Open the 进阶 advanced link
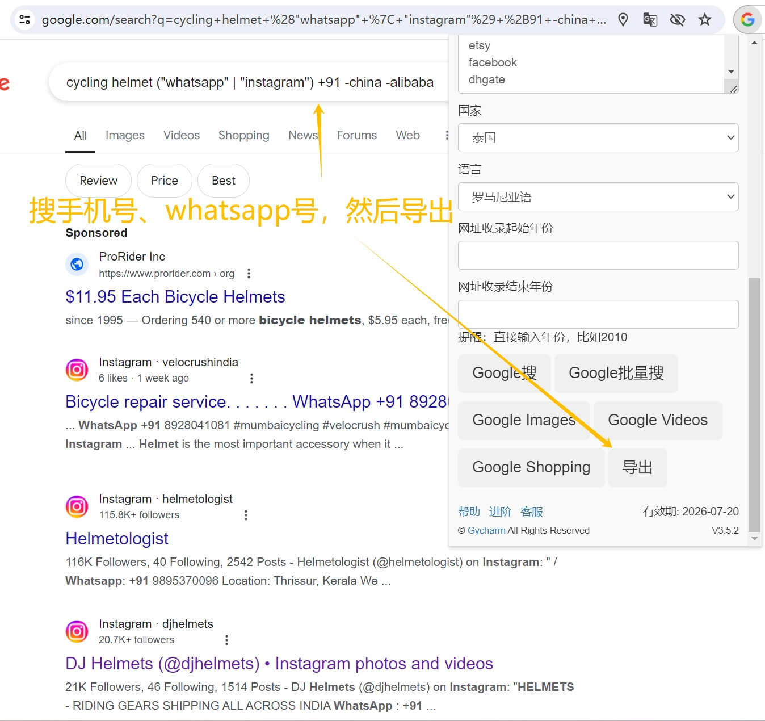The width and height of the screenshot is (765, 721). click(500, 512)
